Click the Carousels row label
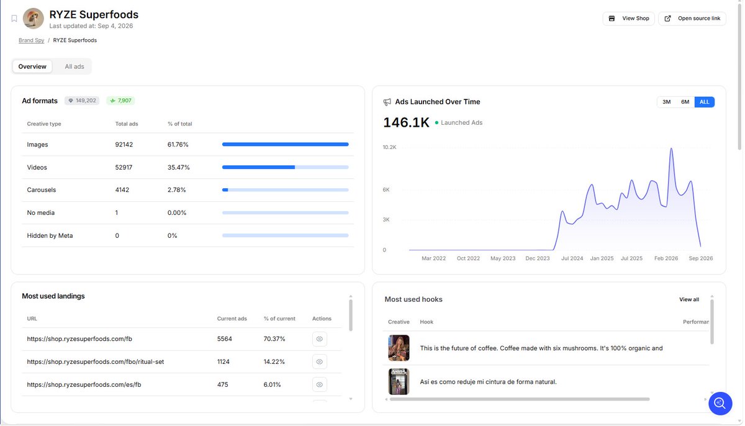The height and width of the screenshot is (426, 745). tap(41, 190)
